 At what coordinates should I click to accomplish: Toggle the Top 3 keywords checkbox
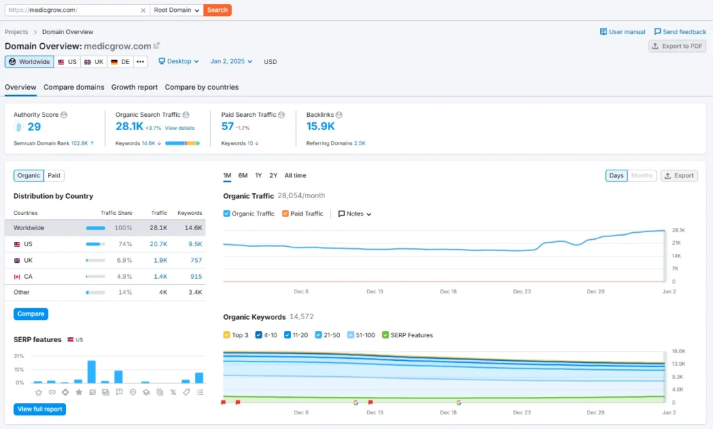(226, 335)
